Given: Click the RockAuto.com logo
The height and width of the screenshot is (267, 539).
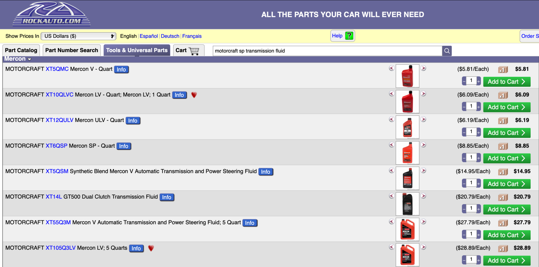Looking at the screenshot, I should click(52, 14).
